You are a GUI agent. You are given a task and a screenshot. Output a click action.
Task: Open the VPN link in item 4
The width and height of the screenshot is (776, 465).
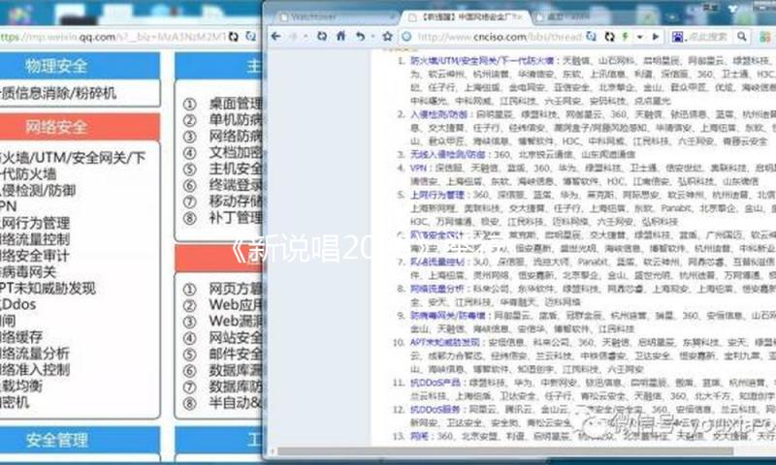click(x=418, y=168)
